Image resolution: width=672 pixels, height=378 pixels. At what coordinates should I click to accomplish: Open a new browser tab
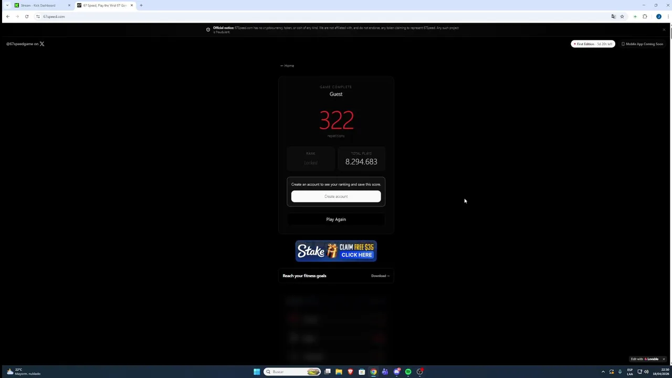141,5
